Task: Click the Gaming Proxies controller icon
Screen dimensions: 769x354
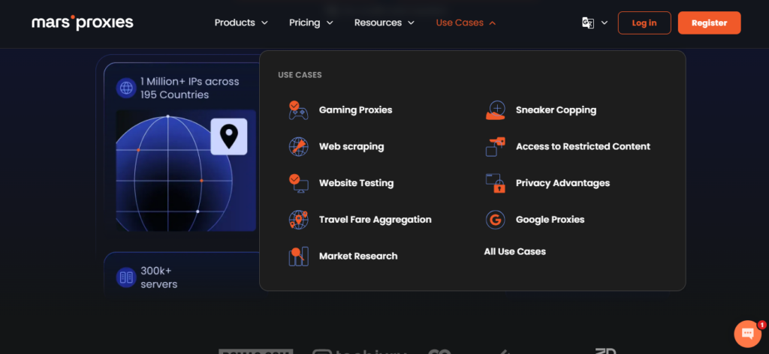Action: 298,110
